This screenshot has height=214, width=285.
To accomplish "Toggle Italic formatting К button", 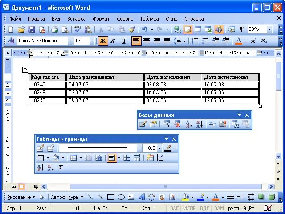I will point(113,41).
